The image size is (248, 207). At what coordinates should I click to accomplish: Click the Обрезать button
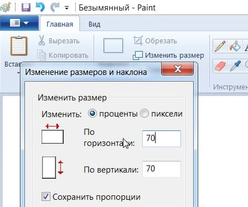tap(155, 41)
